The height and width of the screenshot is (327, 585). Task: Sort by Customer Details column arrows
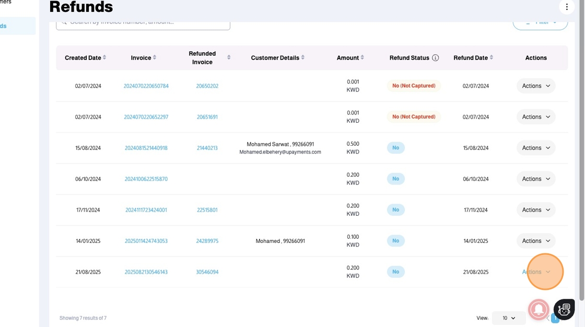point(303,57)
